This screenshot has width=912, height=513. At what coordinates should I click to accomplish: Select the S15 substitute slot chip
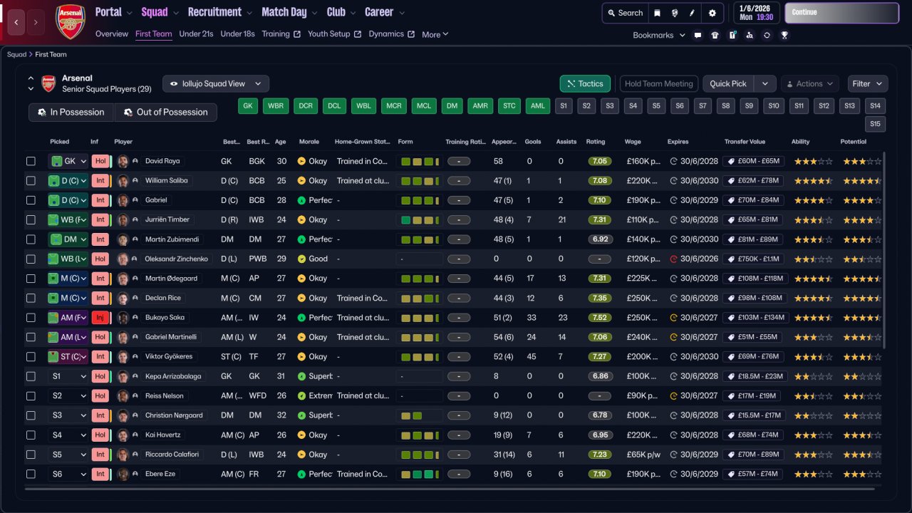coord(876,124)
